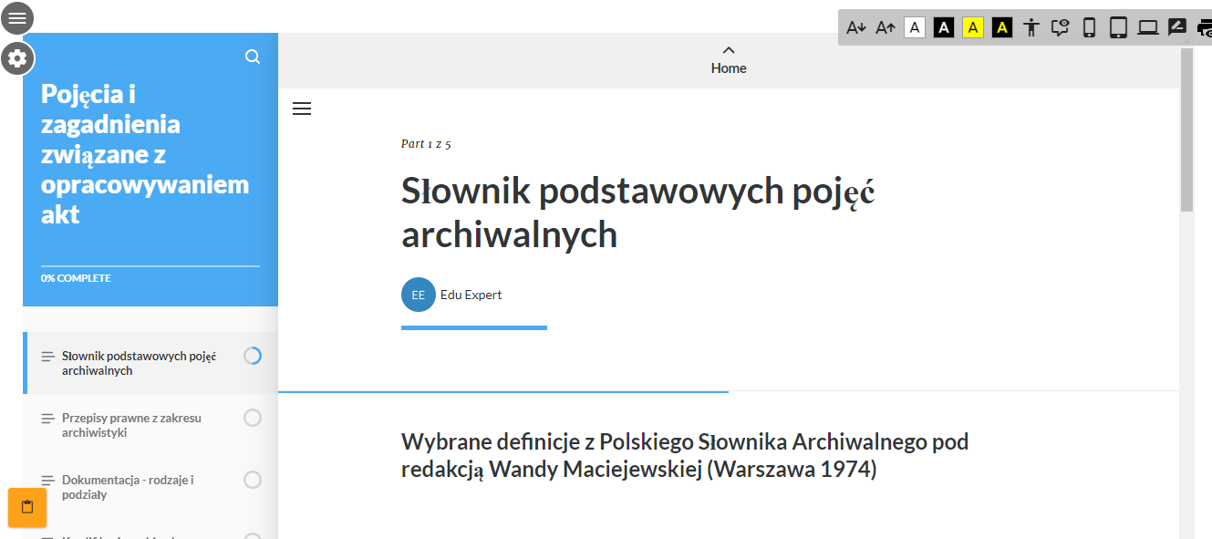
Task: Enable black high-contrast mode
Action: [x=944, y=27]
